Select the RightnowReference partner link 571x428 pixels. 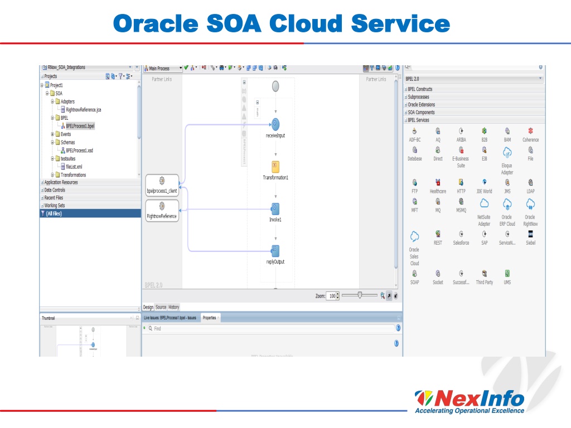(x=162, y=210)
